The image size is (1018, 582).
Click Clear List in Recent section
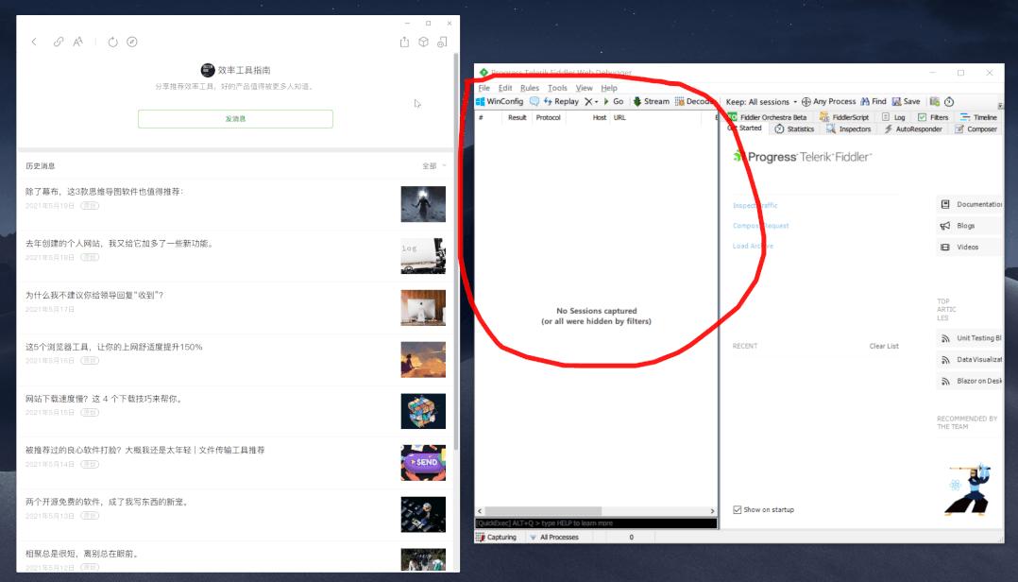click(x=884, y=346)
